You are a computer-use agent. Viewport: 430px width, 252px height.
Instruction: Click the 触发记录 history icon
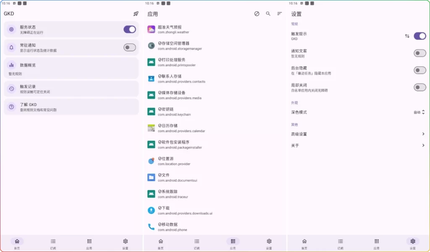12,88
